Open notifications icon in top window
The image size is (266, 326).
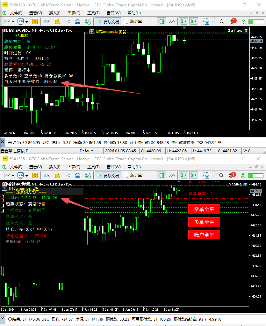pyautogui.click(x=233, y=21)
